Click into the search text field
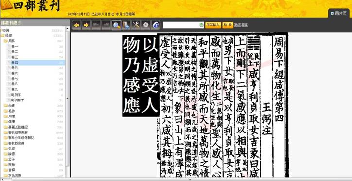The height and width of the screenshot is (181, 352). point(181,25)
